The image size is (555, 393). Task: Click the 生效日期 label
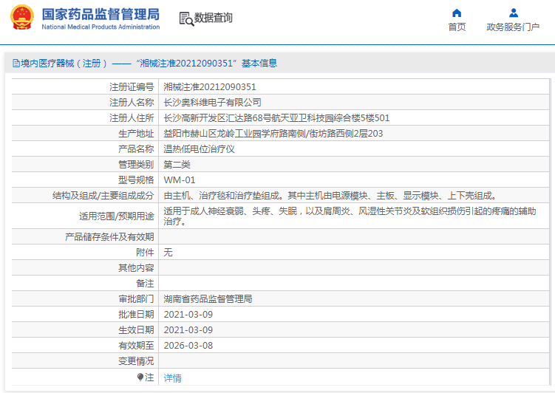point(136,330)
